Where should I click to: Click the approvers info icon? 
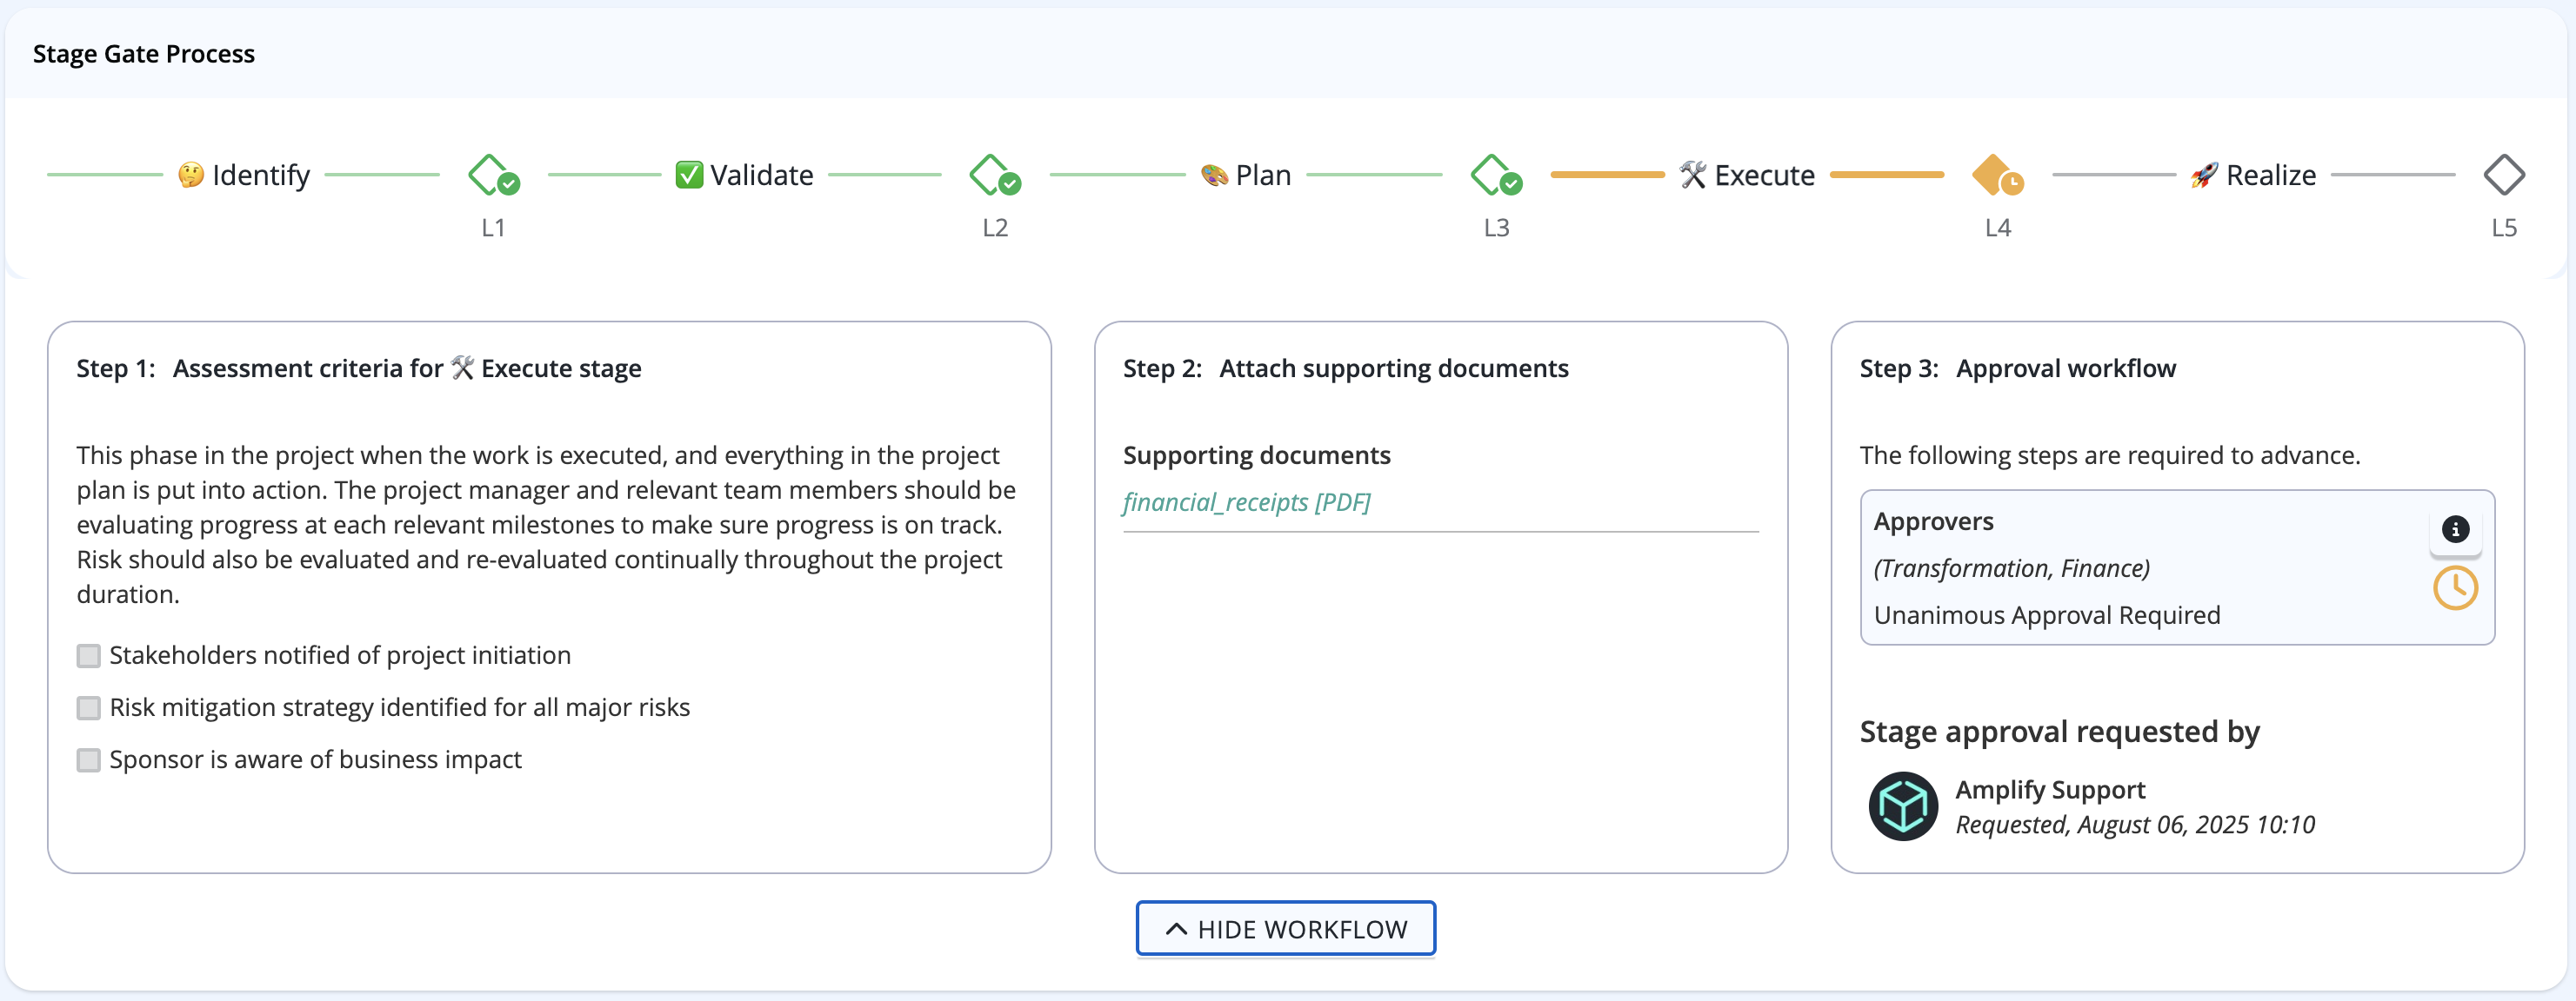2455,529
